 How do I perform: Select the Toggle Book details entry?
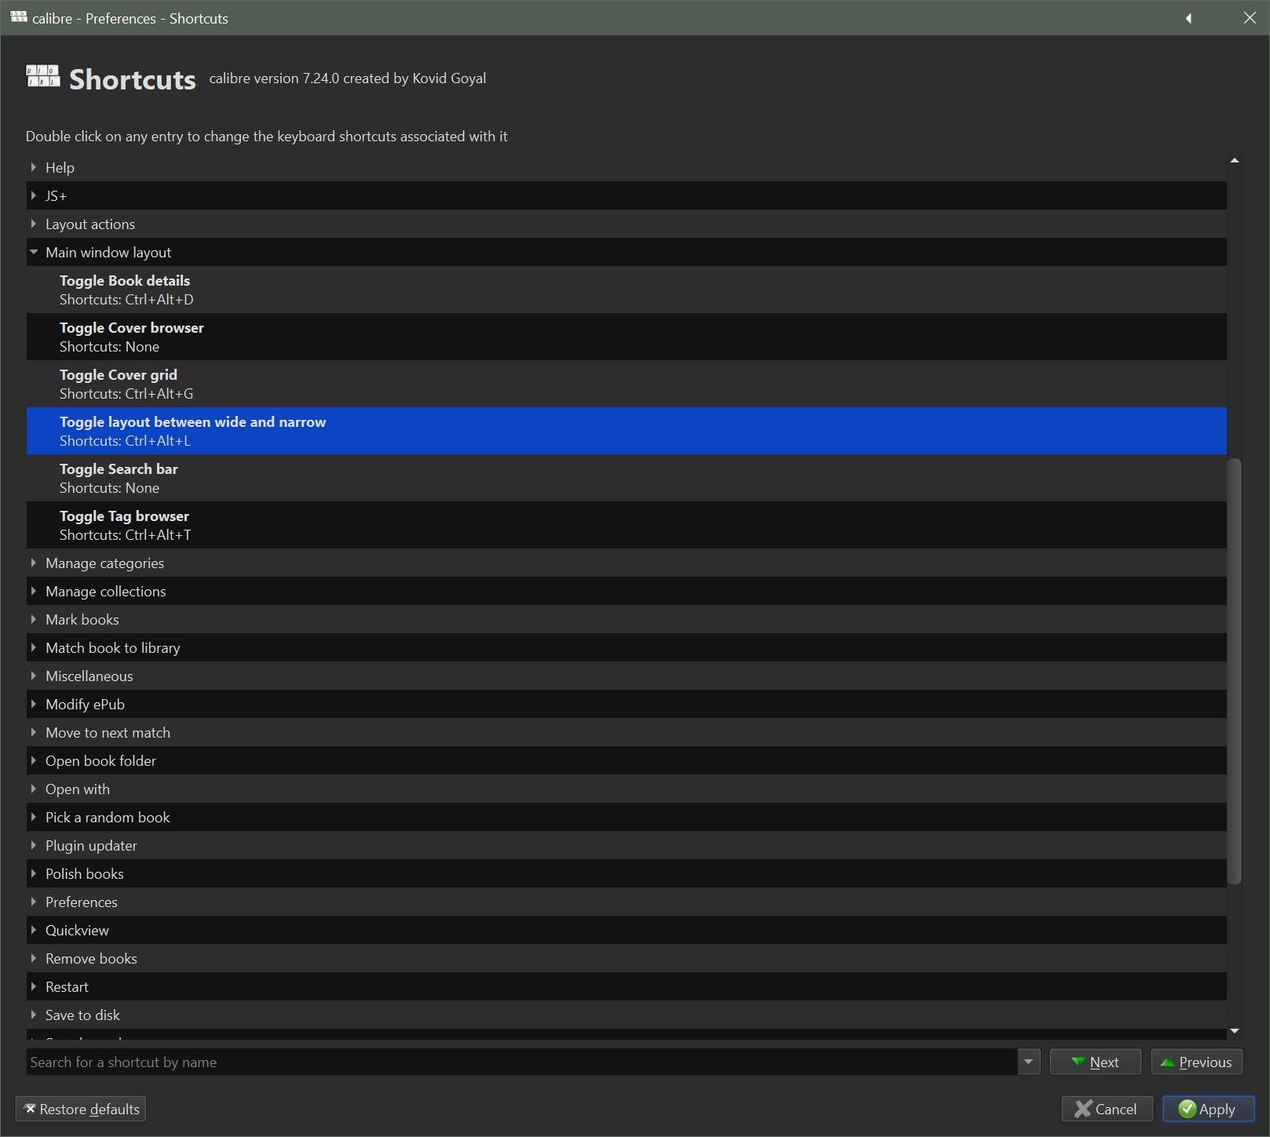pyautogui.click(x=125, y=290)
